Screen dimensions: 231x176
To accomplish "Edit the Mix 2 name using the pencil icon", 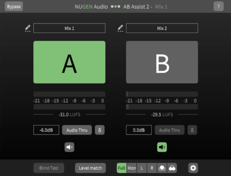I will [120, 28].
